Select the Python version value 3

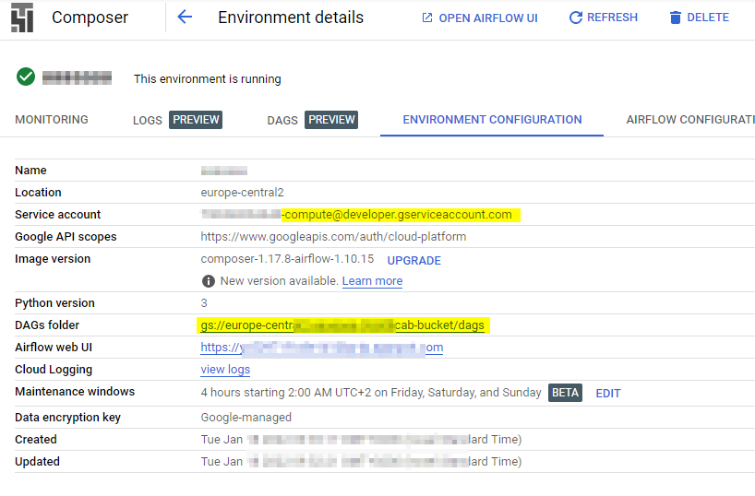click(x=204, y=303)
